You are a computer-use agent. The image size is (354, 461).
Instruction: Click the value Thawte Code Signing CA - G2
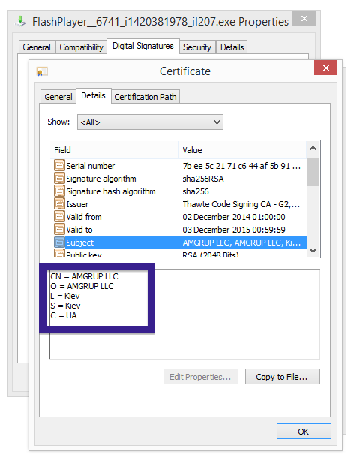coord(241,204)
